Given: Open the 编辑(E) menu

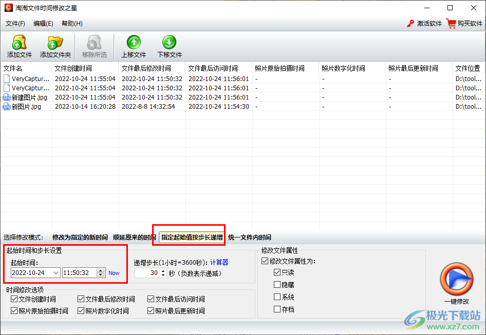Looking at the screenshot, I should point(43,24).
